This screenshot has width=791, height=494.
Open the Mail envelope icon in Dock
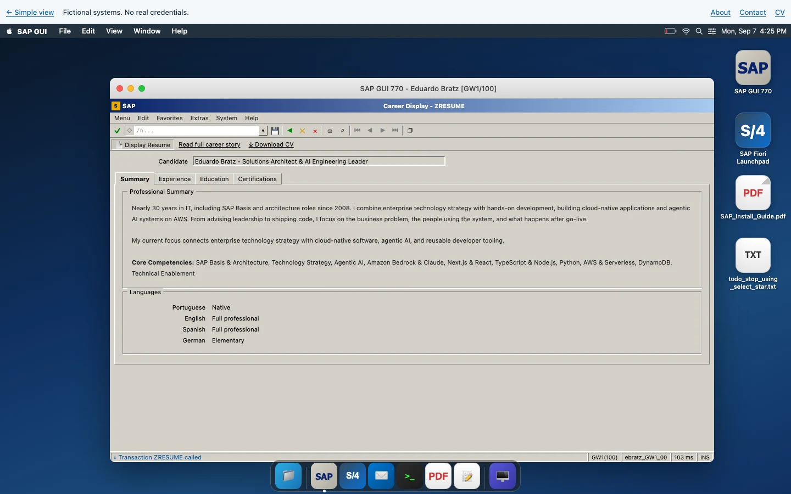coord(381,476)
